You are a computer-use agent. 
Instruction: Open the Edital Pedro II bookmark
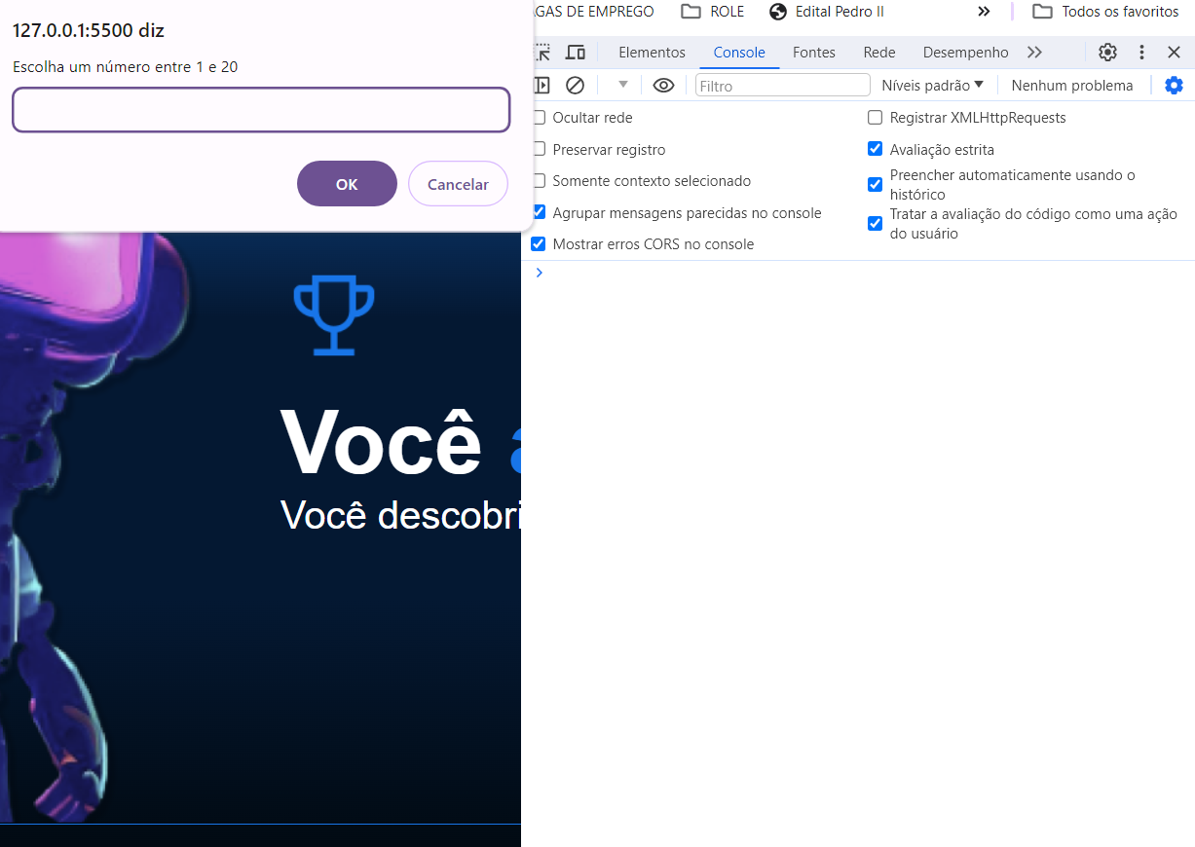click(x=826, y=12)
